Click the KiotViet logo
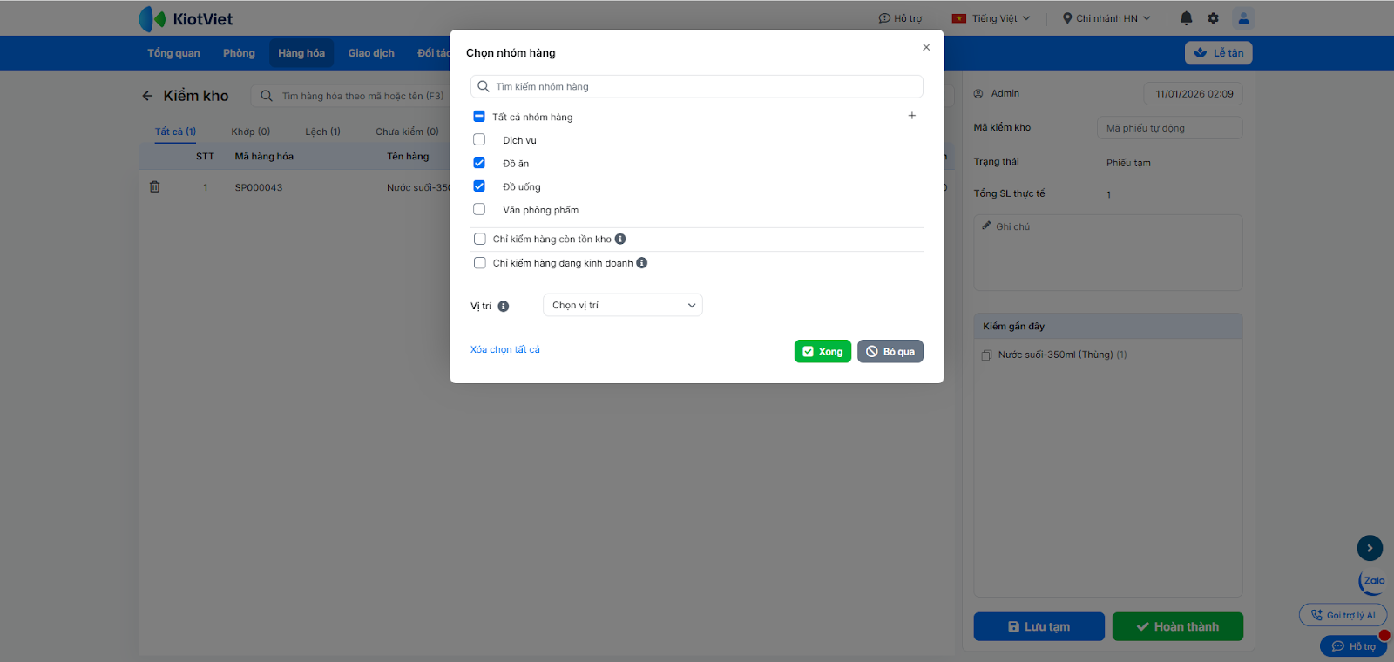The height and width of the screenshot is (662, 1394). pyautogui.click(x=186, y=18)
